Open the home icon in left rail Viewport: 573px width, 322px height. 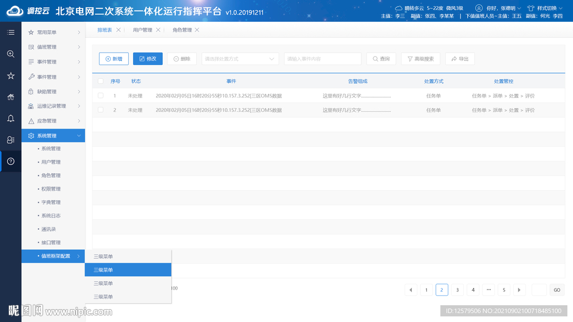click(11, 97)
